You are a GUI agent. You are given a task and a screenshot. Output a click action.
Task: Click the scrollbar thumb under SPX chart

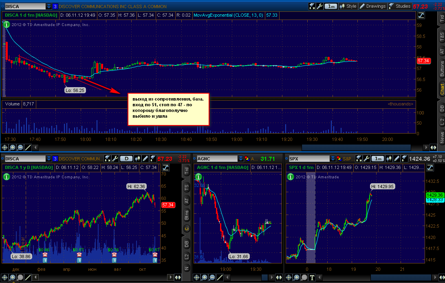(x=401, y=277)
